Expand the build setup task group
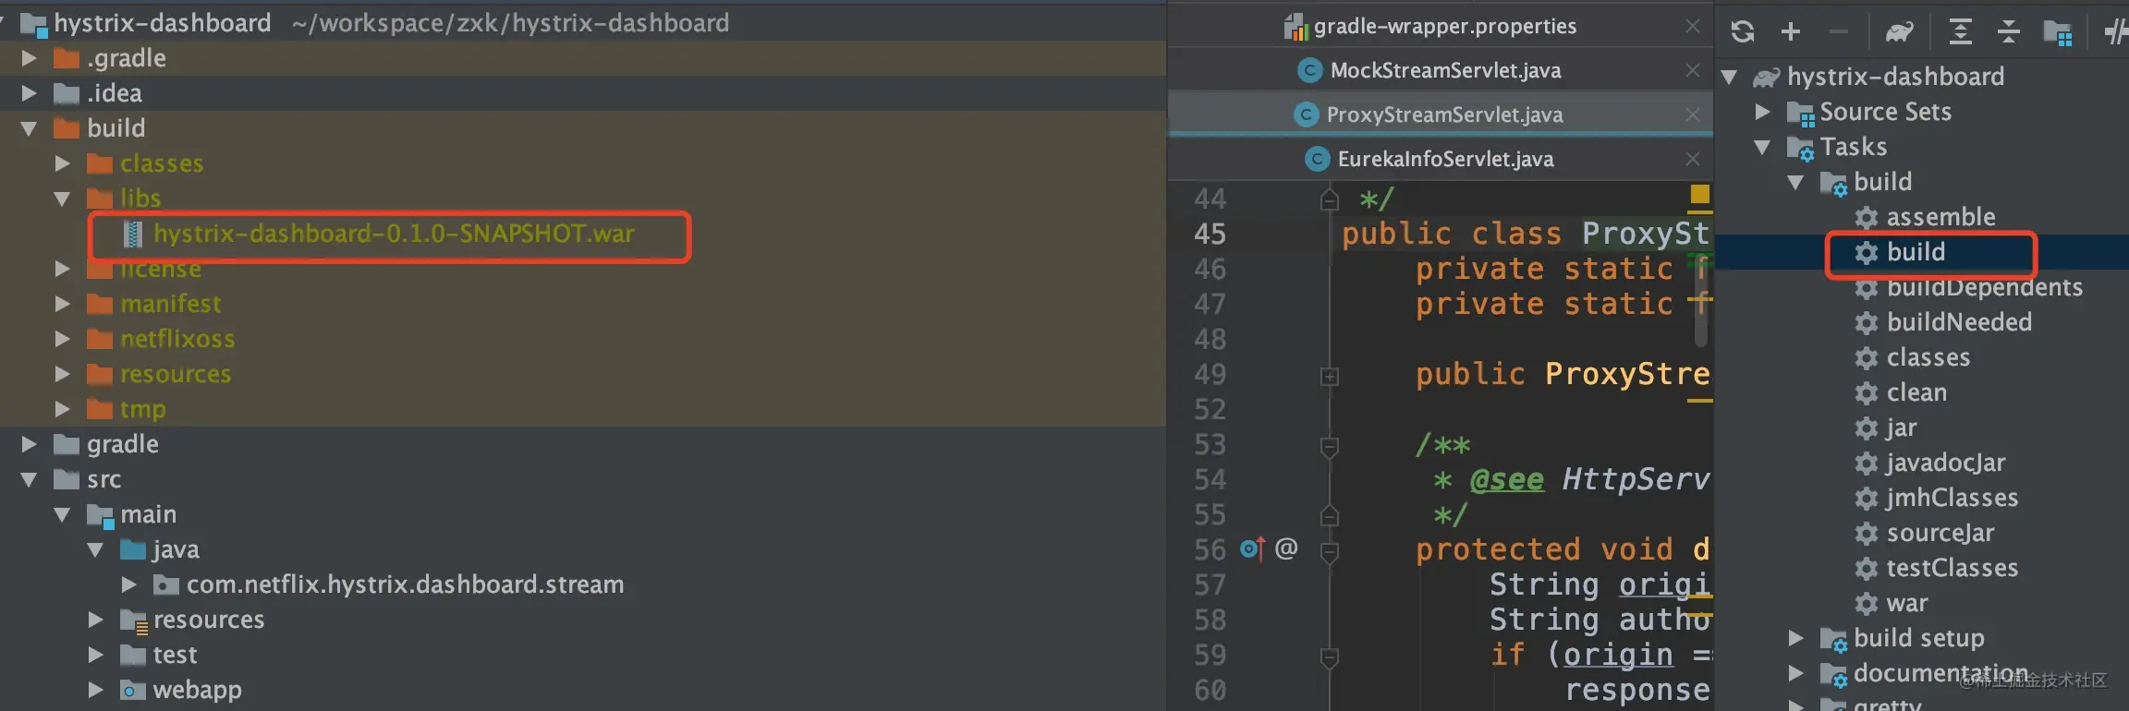The height and width of the screenshot is (711, 2129). [x=1795, y=638]
